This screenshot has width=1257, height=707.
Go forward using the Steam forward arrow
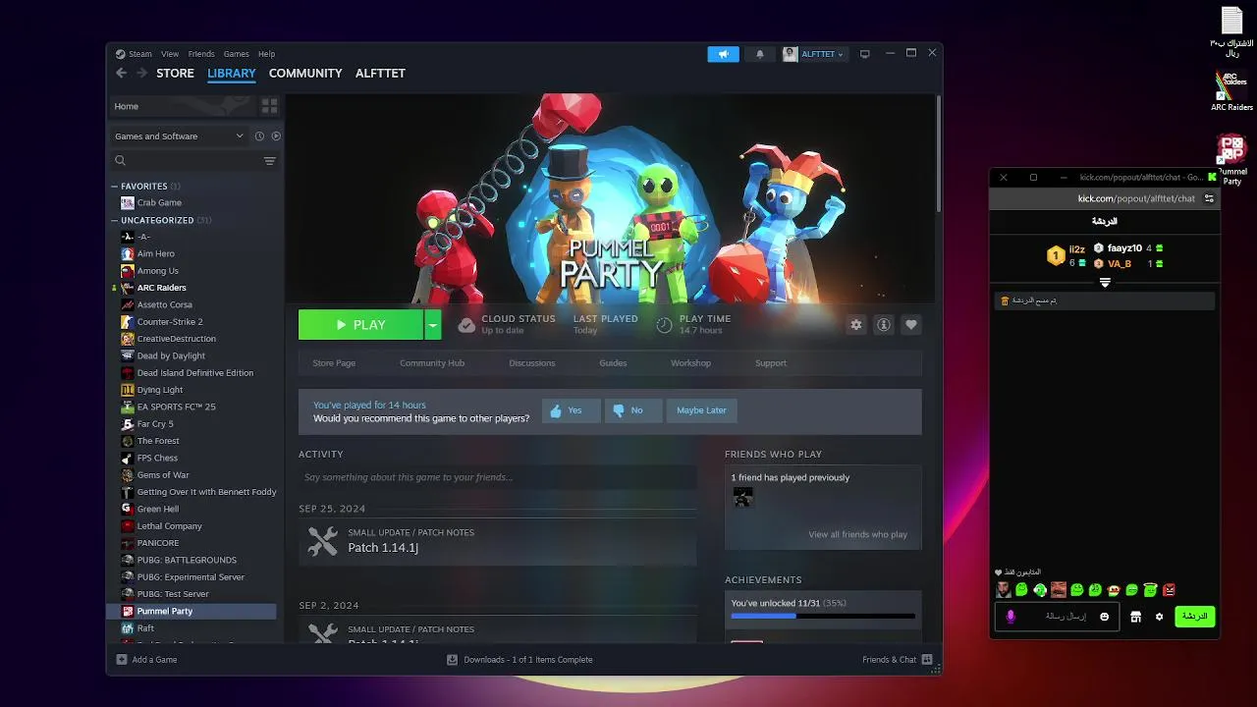[142, 73]
